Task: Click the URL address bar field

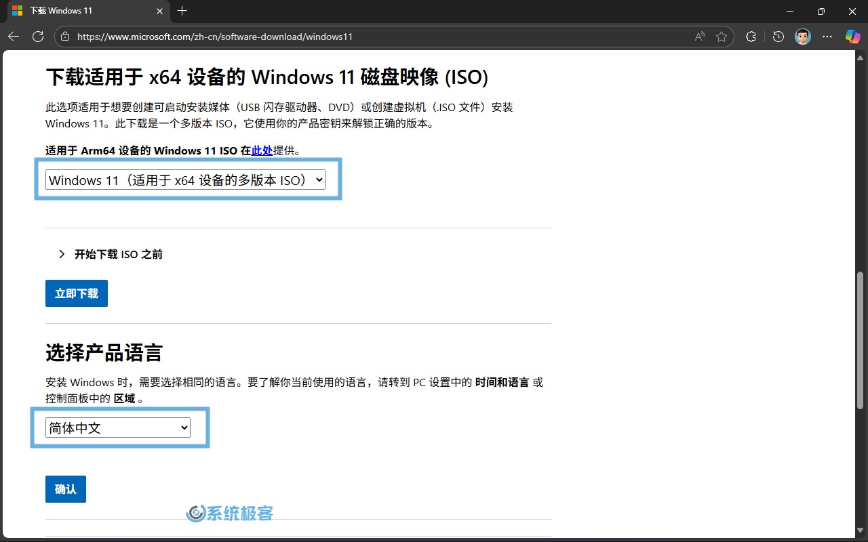Action: point(380,37)
